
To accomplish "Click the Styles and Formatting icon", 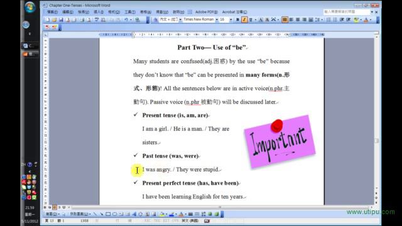I will click(x=156, y=19).
